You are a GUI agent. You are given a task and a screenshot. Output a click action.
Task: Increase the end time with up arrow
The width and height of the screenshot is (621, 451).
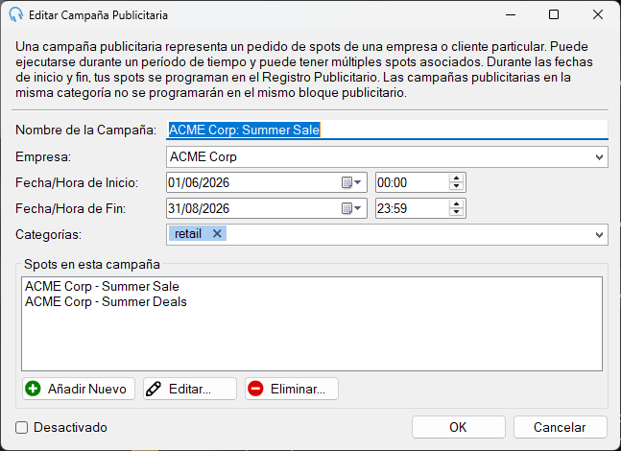point(457,204)
